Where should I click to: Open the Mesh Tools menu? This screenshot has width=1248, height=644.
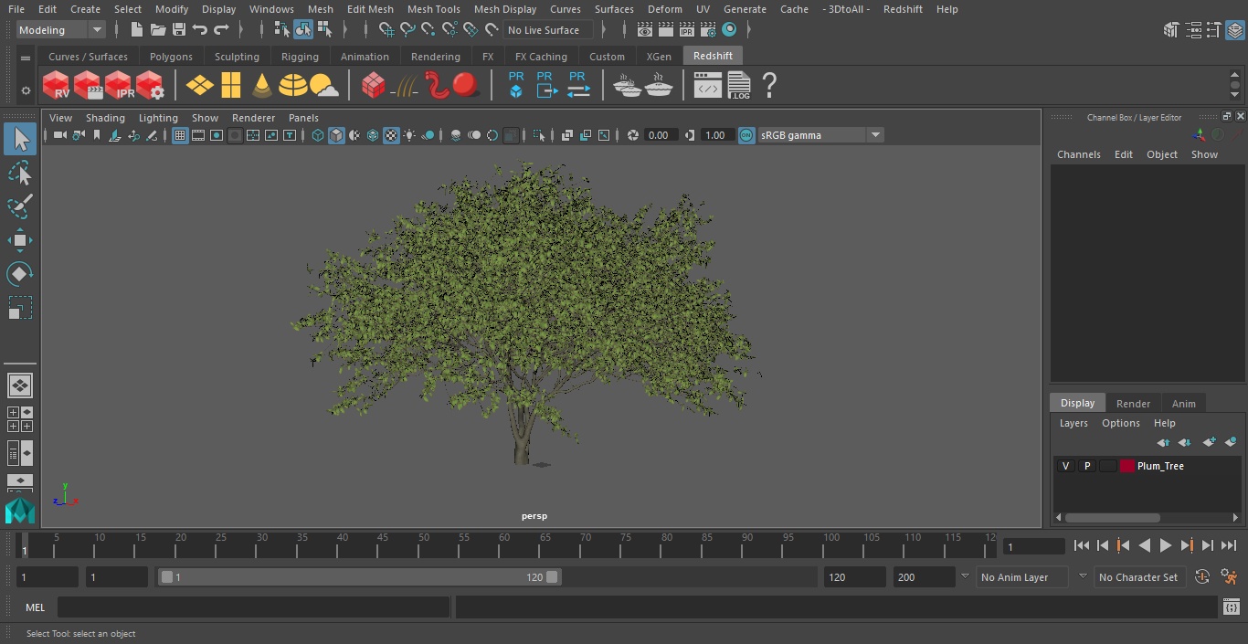tap(433, 9)
